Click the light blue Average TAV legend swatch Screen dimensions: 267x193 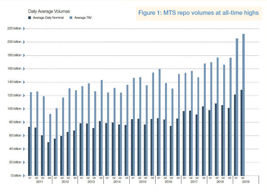pyautogui.click(x=71, y=18)
